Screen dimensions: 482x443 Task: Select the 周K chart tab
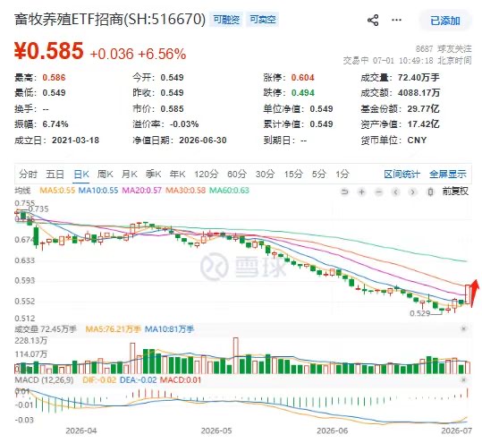[105, 175]
